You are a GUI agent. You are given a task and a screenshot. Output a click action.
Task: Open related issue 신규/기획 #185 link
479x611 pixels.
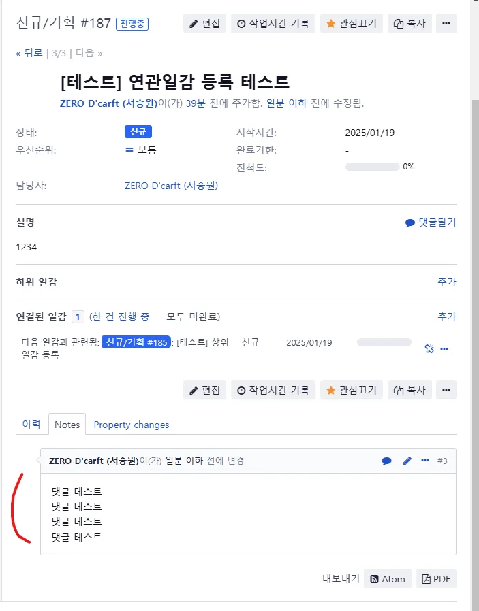pyautogui.click(x=136, y=342)
